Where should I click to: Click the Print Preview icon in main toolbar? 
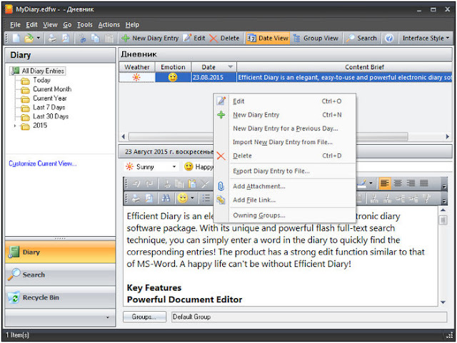[66, 38]
